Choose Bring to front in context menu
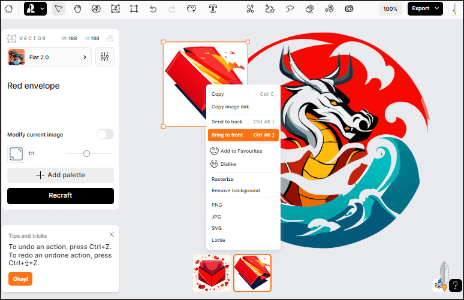This screenshot has height=300, width=464. 243,135
